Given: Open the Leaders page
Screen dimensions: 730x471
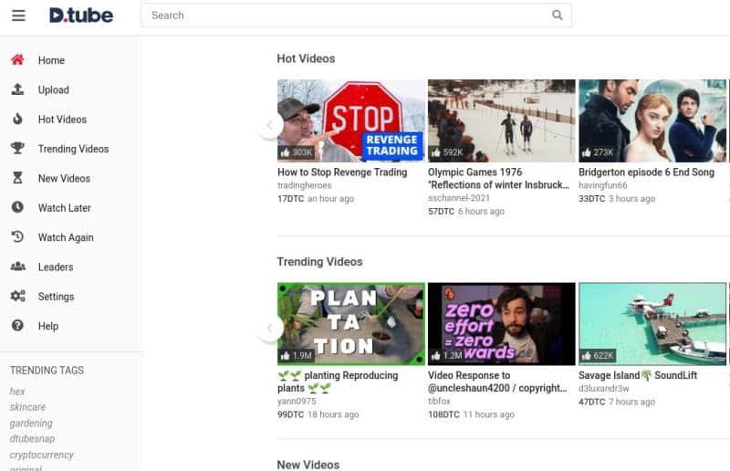Looking at the screenshot, I should point(55,267).
